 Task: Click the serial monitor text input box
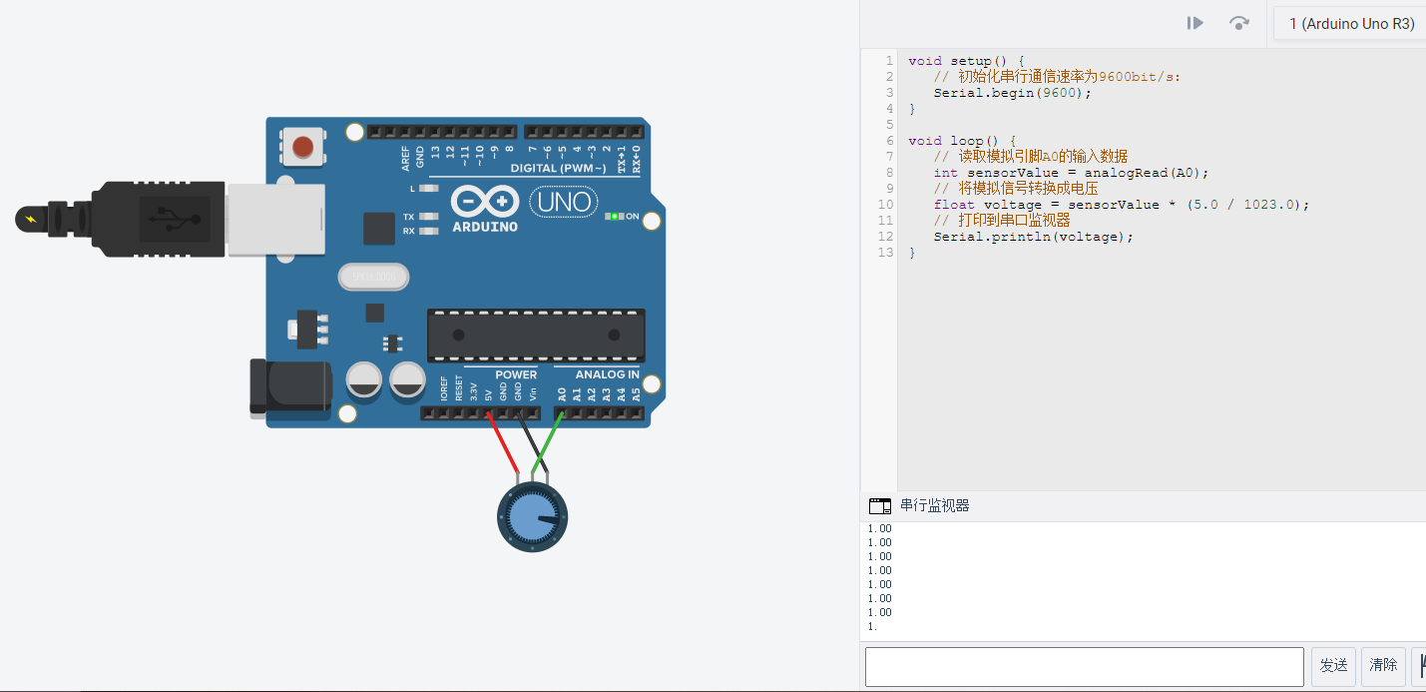(1085, 667)
